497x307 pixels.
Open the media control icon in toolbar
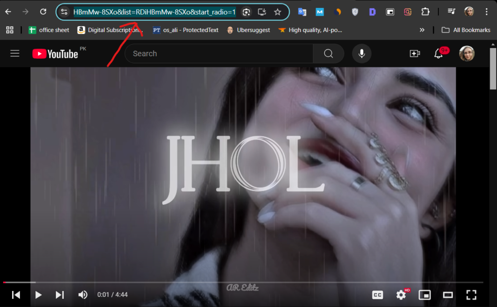tap(451, 12)
